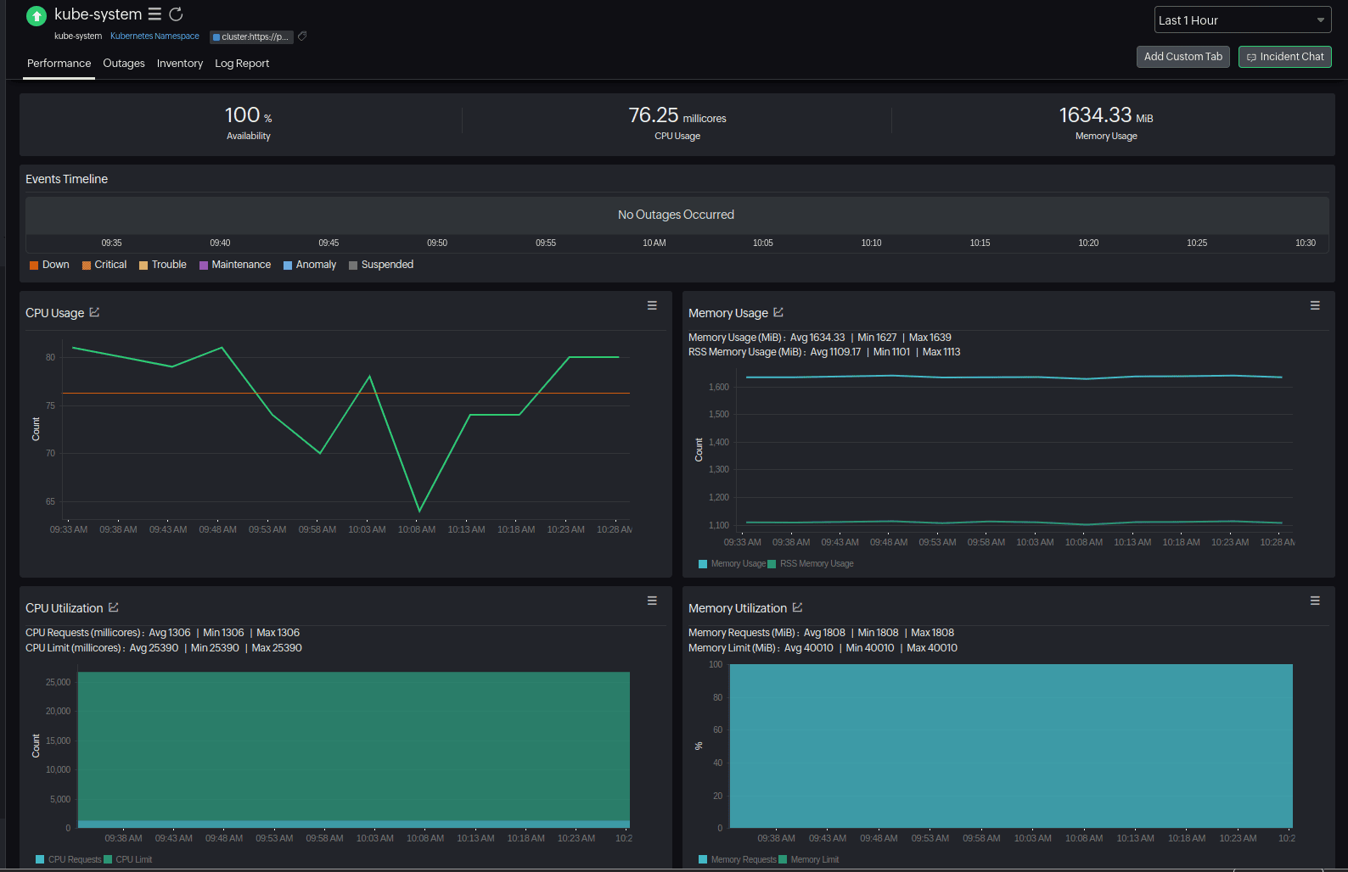This screenshot has width=1348, height=872.
Task: Open the Last 1 Hour time dropdown
Action: (1243, 20)
